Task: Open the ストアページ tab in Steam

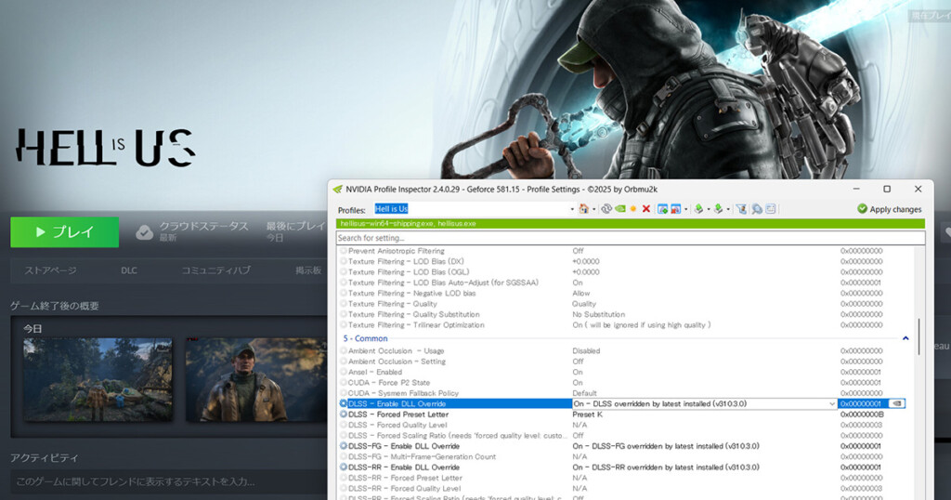Action: tap(51, 270)
